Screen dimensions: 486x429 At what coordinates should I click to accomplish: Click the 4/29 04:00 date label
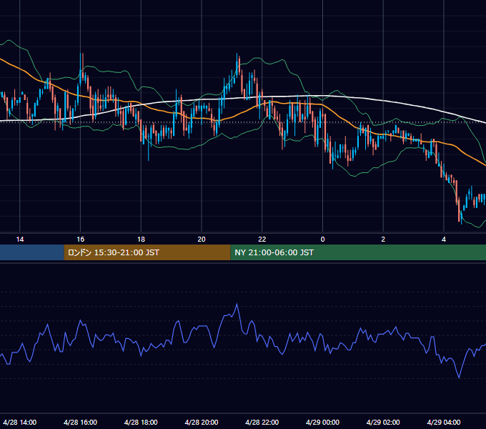444,422
